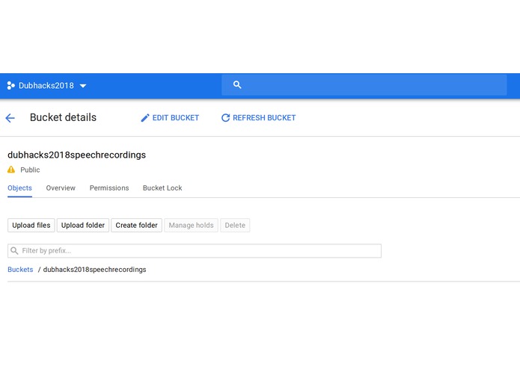Click the Filter by prefix input field
Image resolution: width=520 pixels, height=369 pixels.
coord(195,251)
